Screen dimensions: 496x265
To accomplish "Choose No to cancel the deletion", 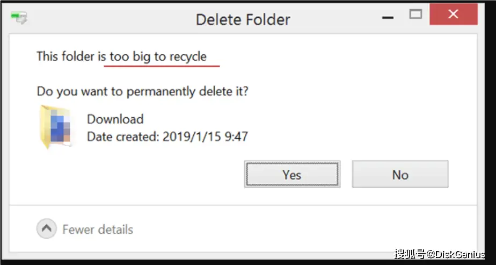I will click(x=400, y=175).
